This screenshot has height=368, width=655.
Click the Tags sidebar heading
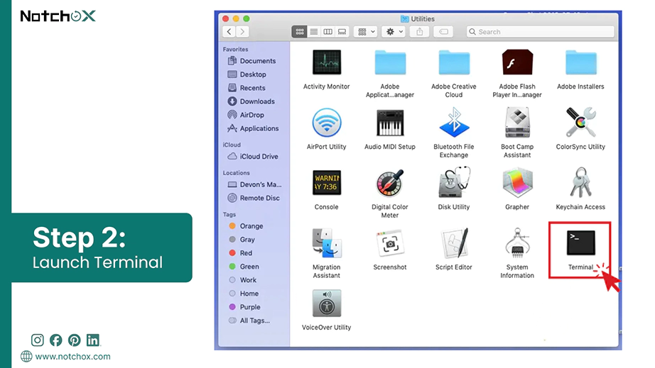pyautogui.click(x=229, y=214)
